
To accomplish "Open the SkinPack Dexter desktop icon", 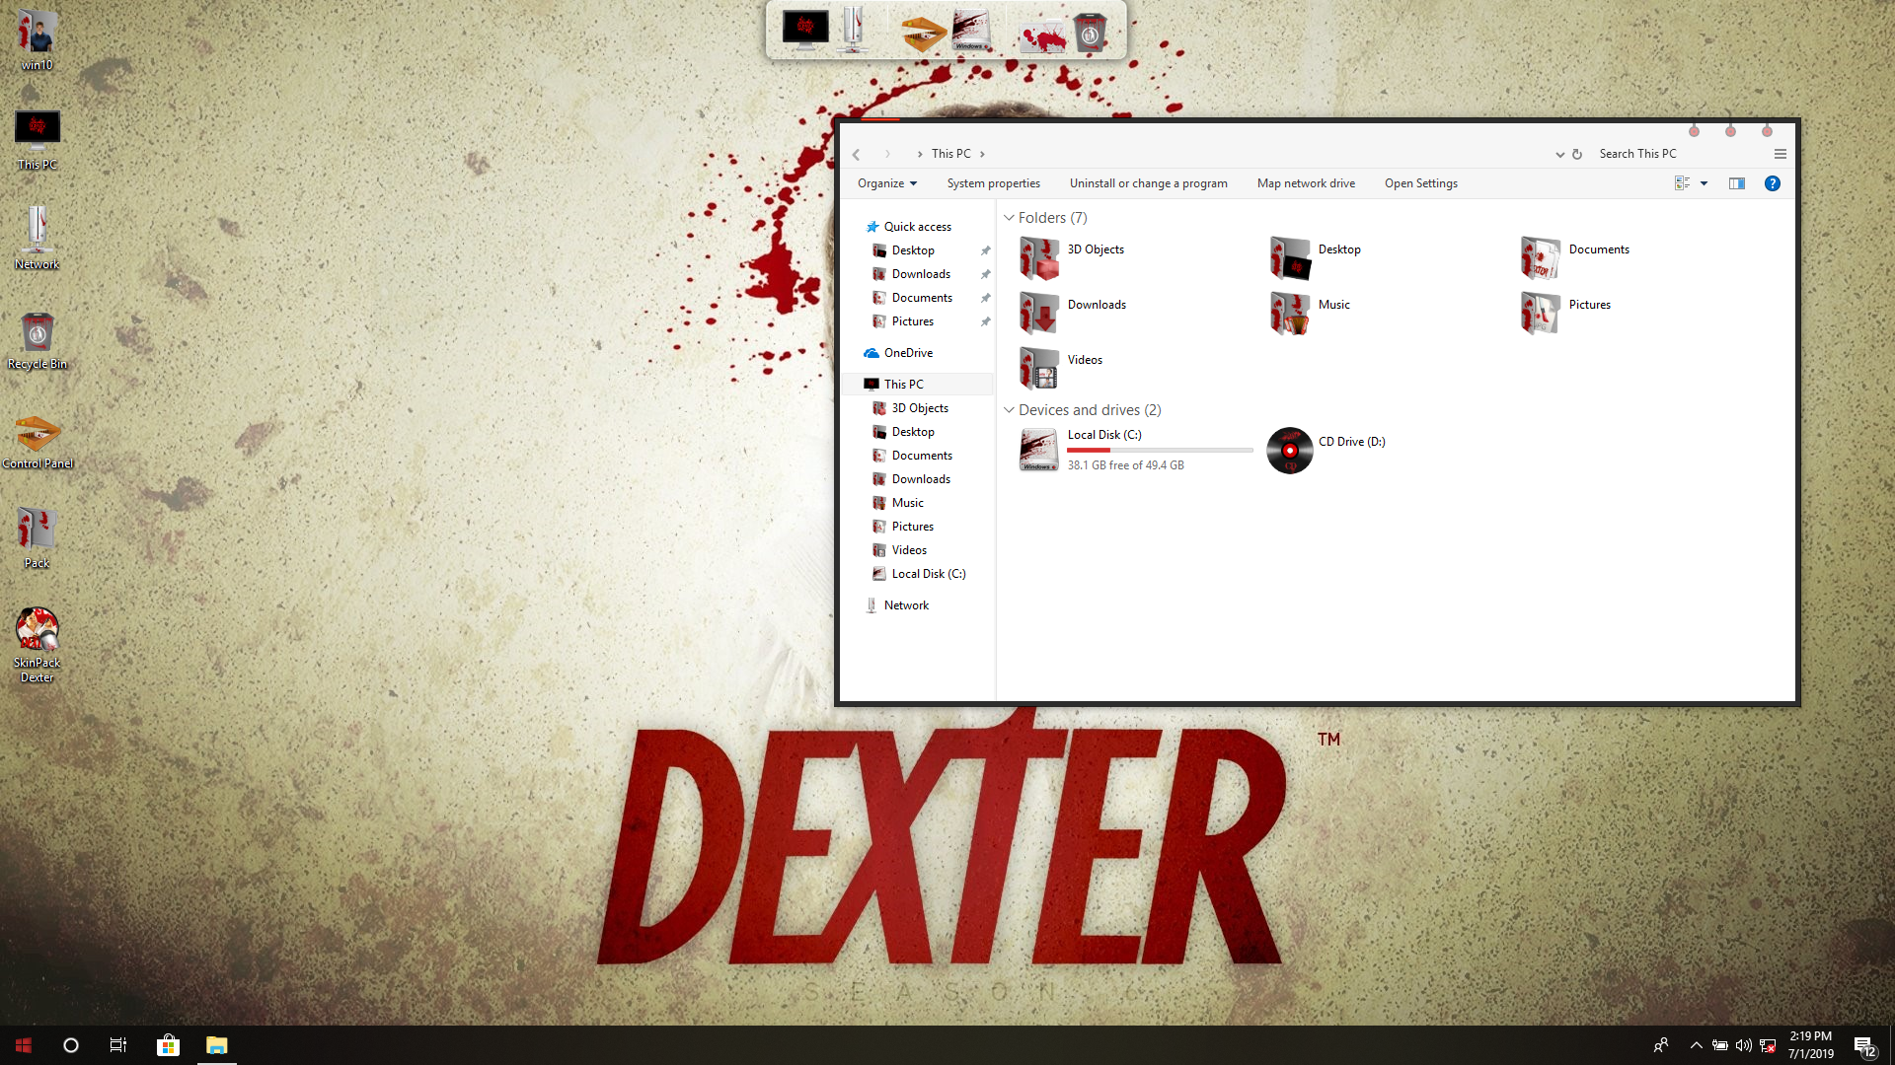I will tap(37, 629).
